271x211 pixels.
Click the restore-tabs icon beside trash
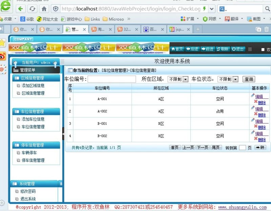pos(258,29)
